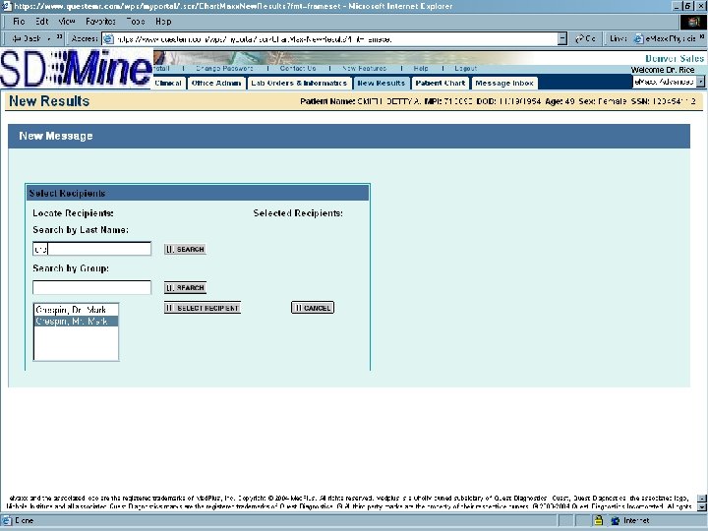Open the New Features link
The height and width of the screenshot is (531, 708).
[365, 69]
